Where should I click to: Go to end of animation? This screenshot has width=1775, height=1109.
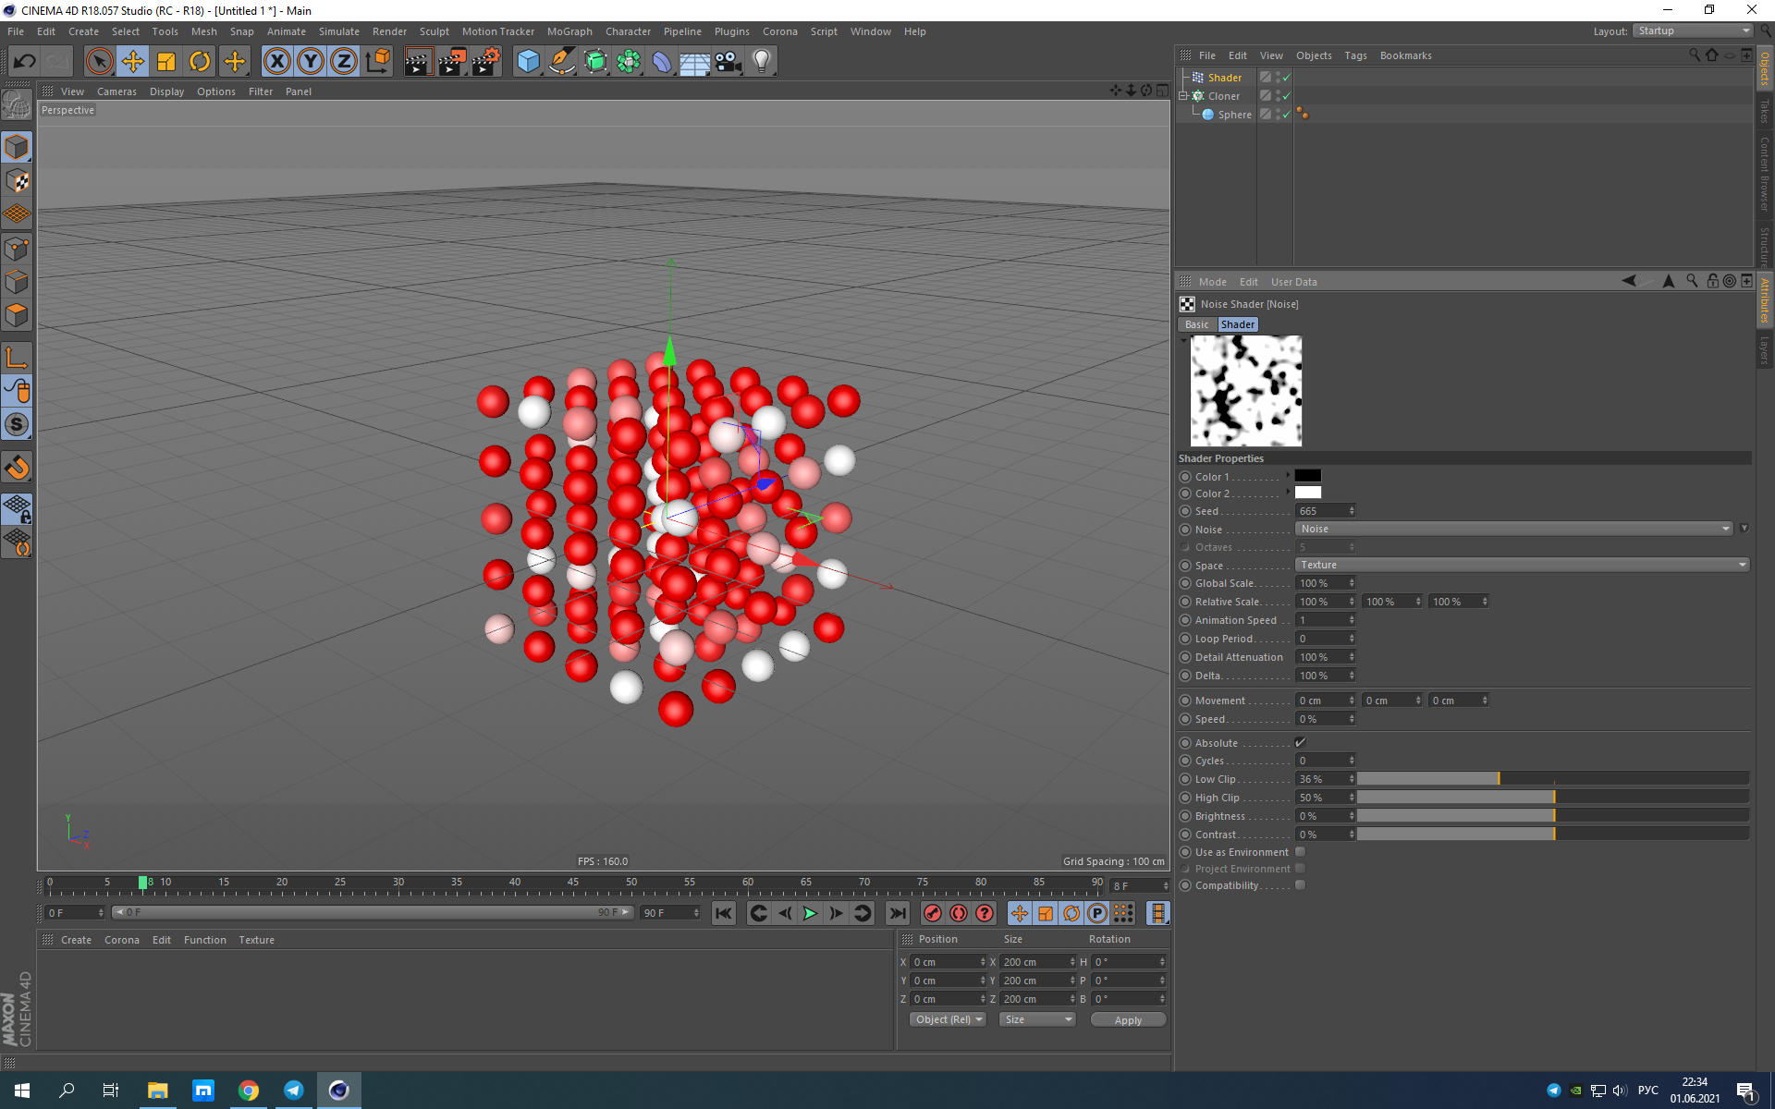(x=897, y=913)
